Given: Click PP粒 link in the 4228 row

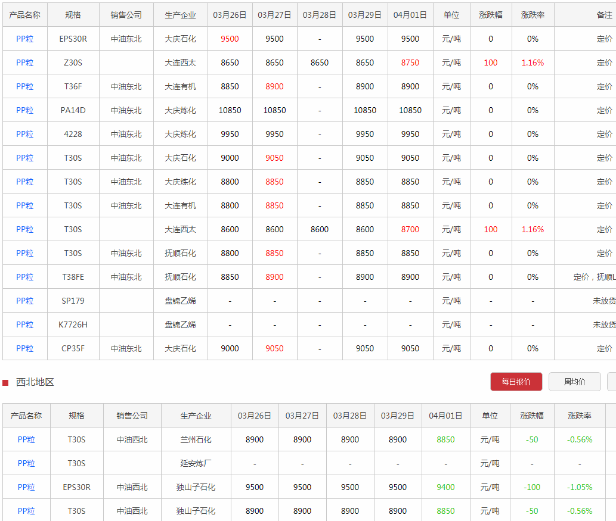Looking at the screenshot, I should tap(25, 134).
